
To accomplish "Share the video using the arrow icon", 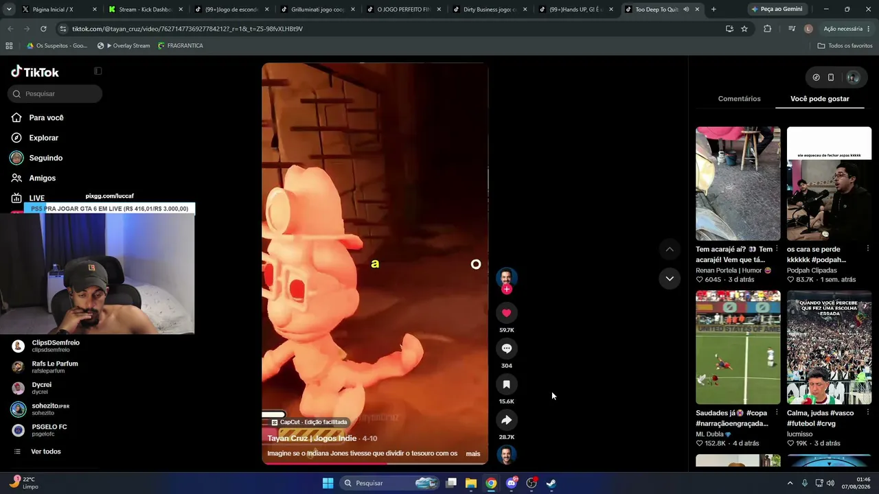I will (506, 420).
